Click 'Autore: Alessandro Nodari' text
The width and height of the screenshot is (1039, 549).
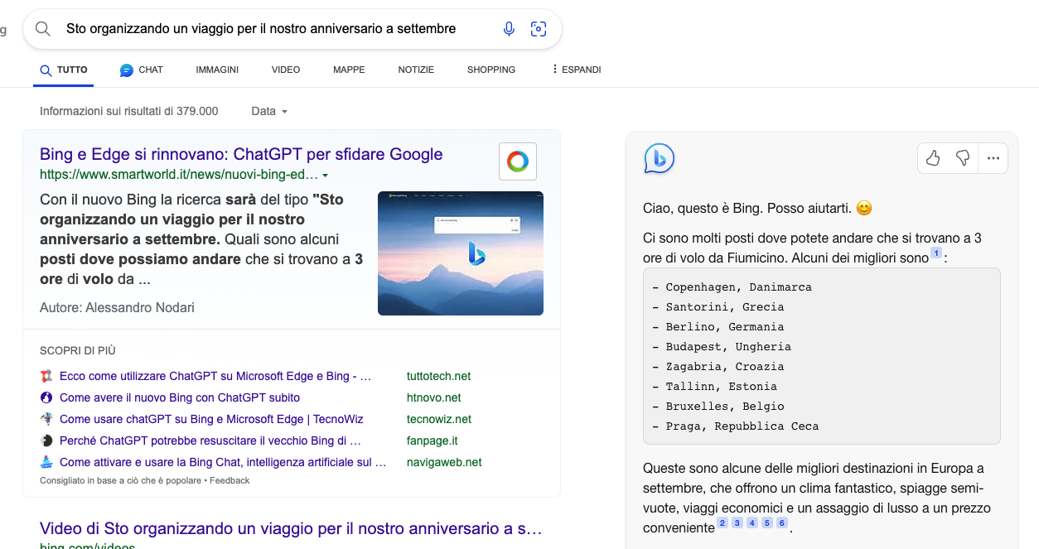117,307
